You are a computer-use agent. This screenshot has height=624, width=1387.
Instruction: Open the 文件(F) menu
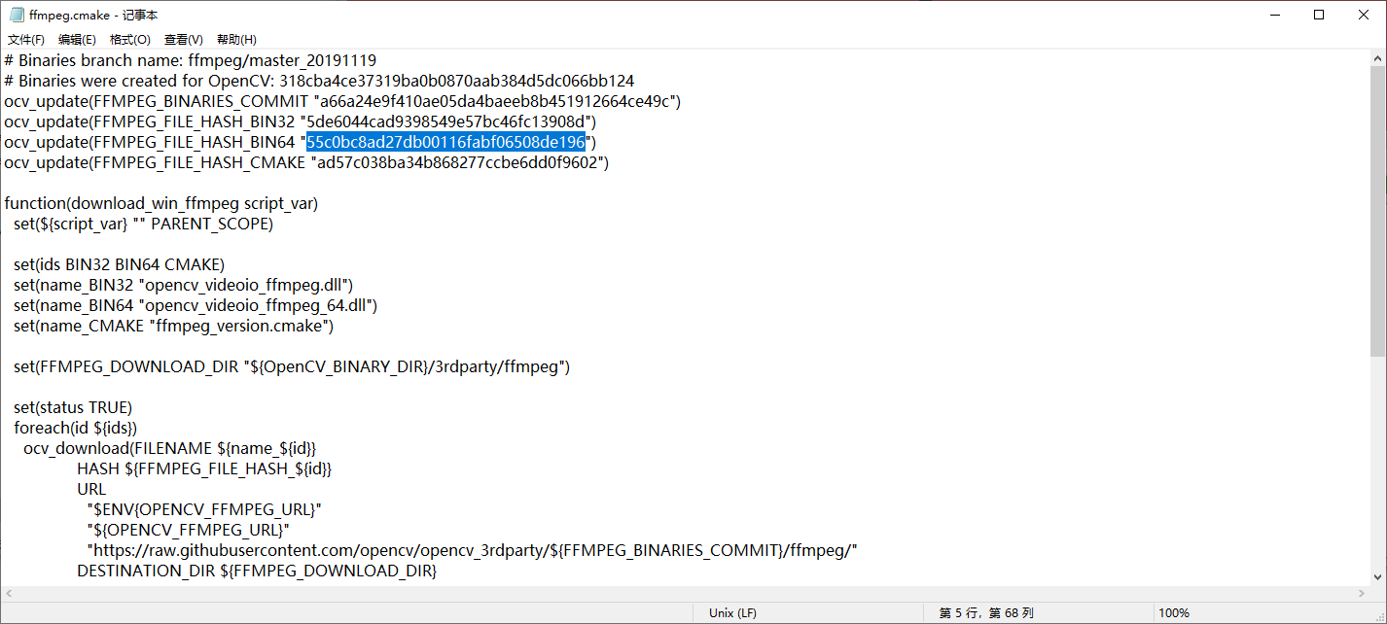point(26,40)
